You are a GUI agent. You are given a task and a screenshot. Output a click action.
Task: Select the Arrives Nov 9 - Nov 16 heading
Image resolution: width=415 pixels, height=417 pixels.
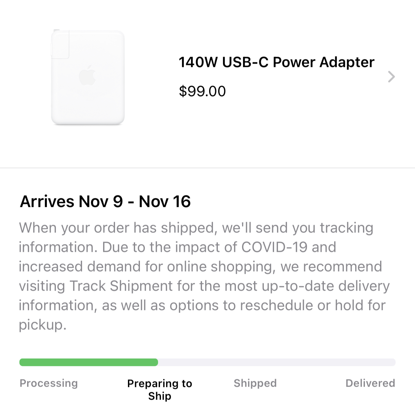tap(105, 201)
